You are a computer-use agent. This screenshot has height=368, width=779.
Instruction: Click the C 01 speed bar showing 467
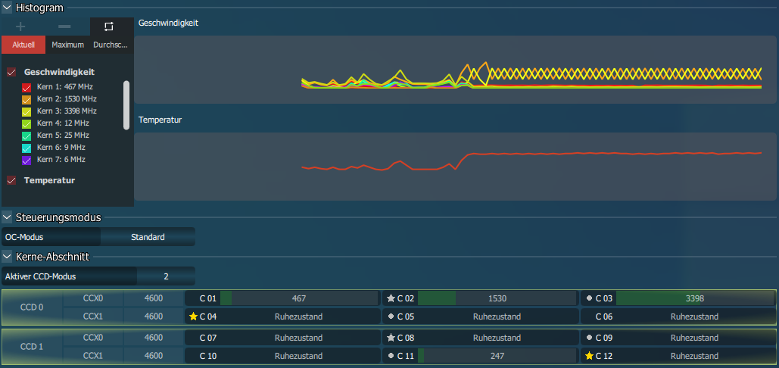[x=298, y=298]
